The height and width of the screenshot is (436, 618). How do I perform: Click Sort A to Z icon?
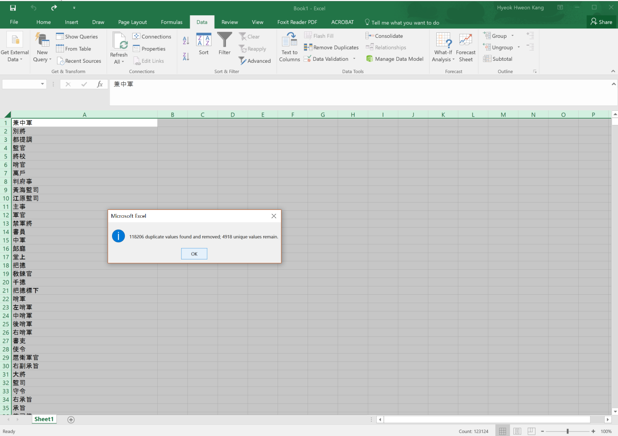tap(186, 41)
